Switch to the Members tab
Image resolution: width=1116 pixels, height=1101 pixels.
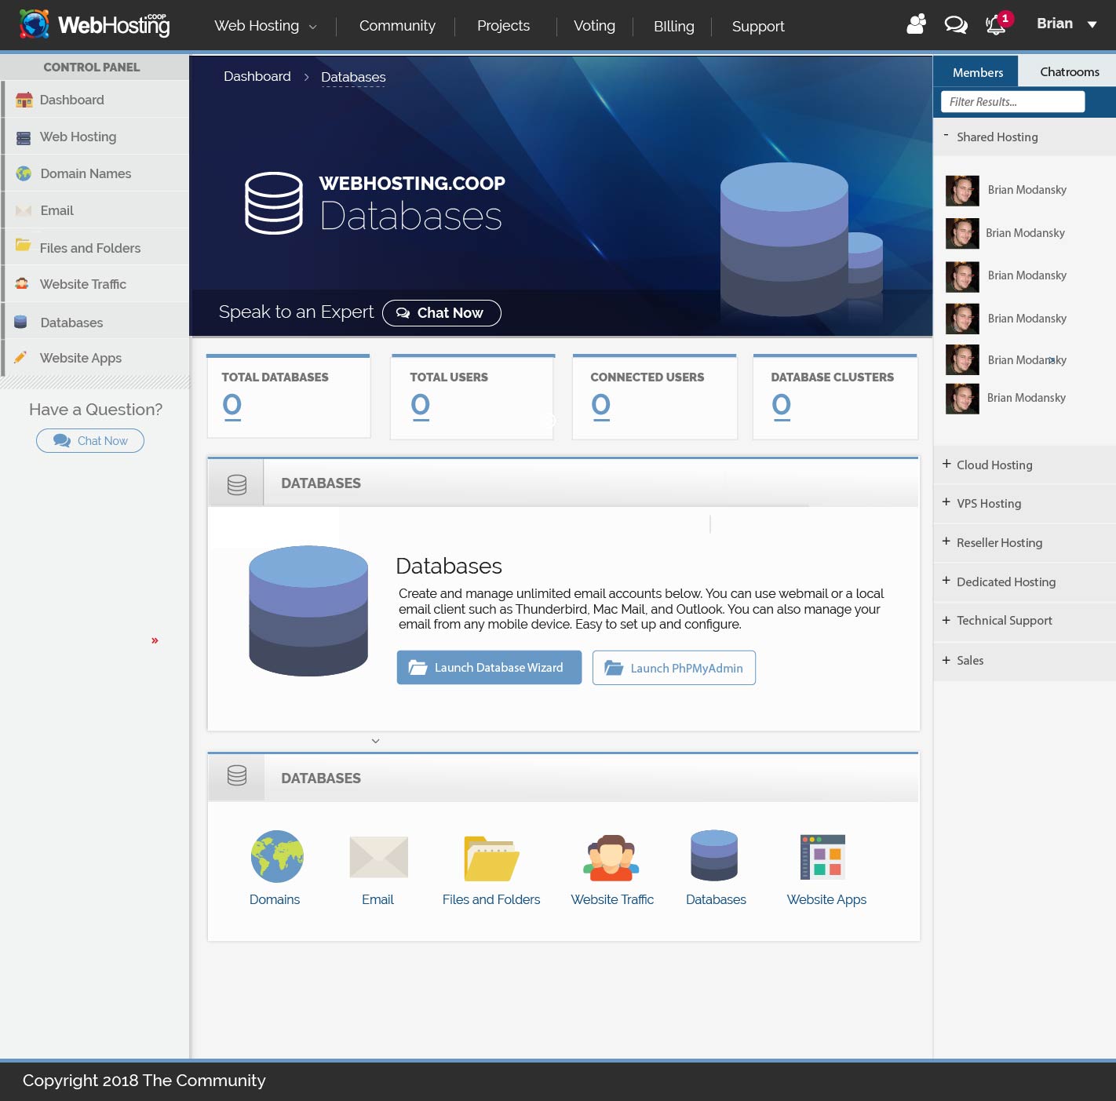pyautogui.click(x=976, y=71)
